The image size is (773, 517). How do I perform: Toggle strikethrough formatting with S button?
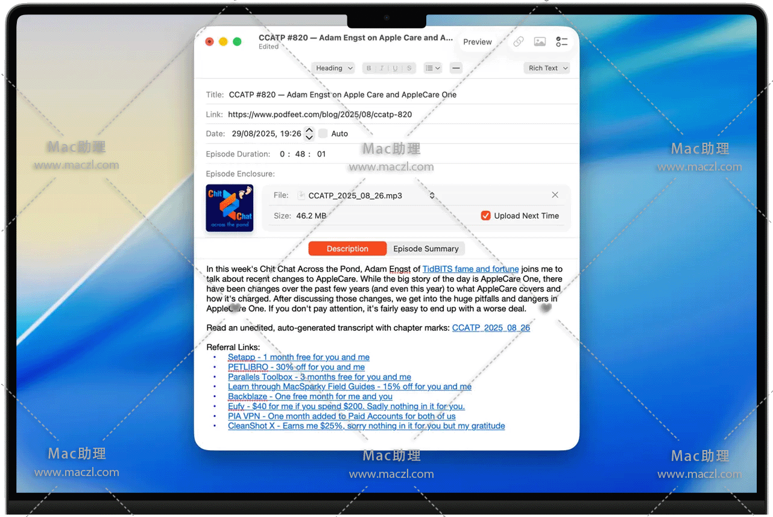click(409, 68)
